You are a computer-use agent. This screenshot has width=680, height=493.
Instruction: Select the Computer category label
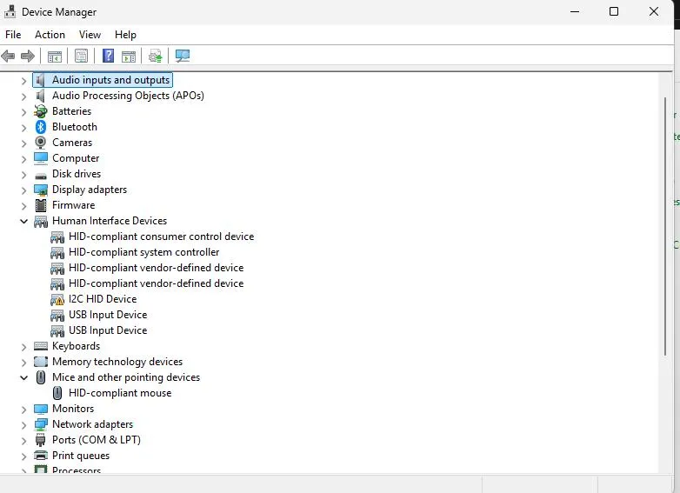click(76, 158)
